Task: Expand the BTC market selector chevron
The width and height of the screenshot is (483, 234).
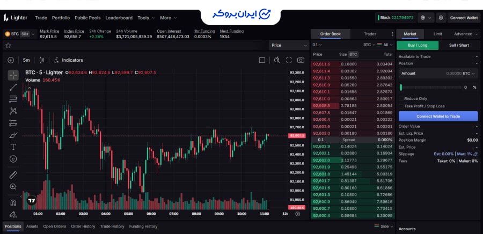Action: tap(33, 34)
